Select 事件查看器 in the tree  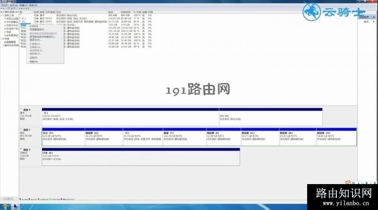pos(12,22)
